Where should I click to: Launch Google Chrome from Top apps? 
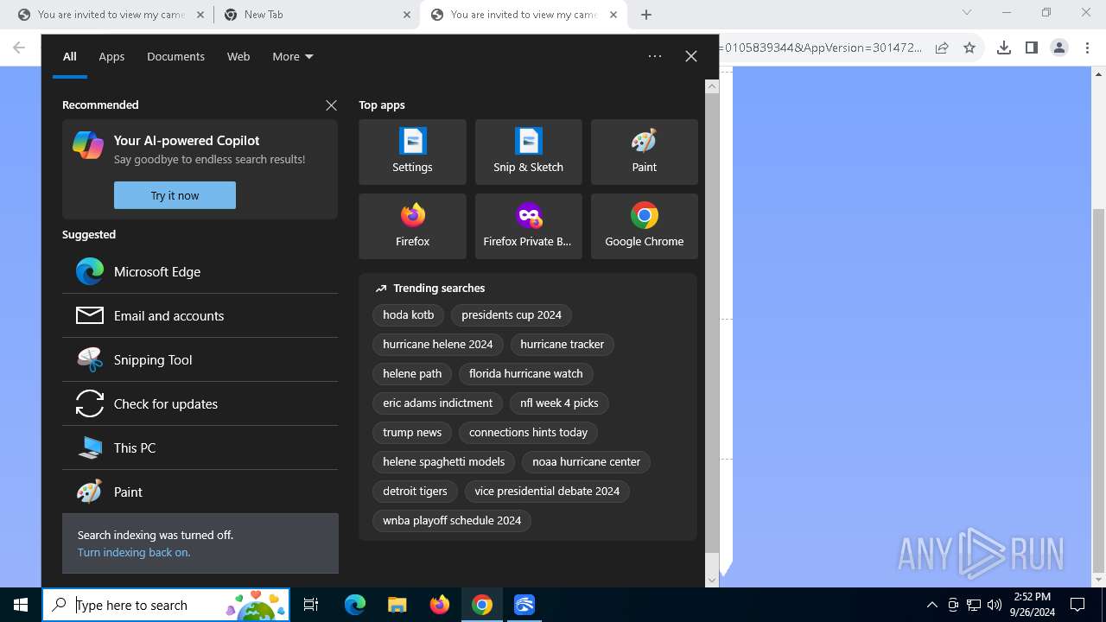644,226
